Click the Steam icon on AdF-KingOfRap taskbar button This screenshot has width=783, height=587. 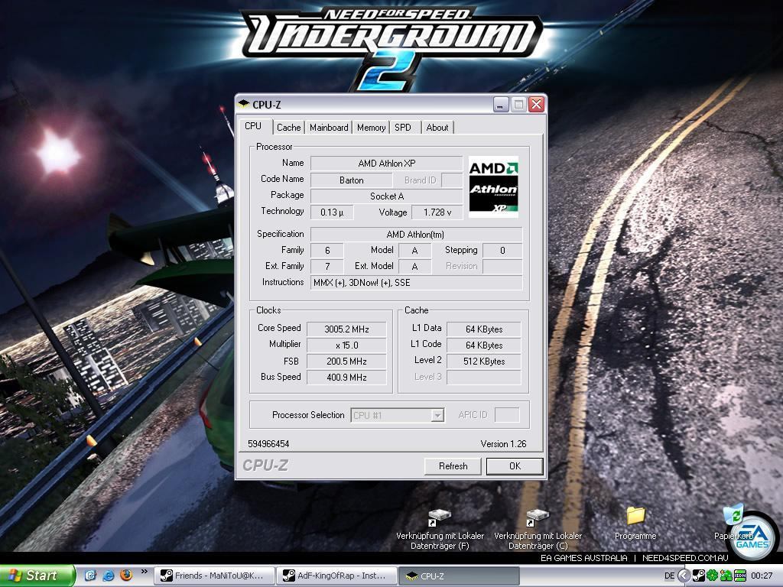[288, 576]
